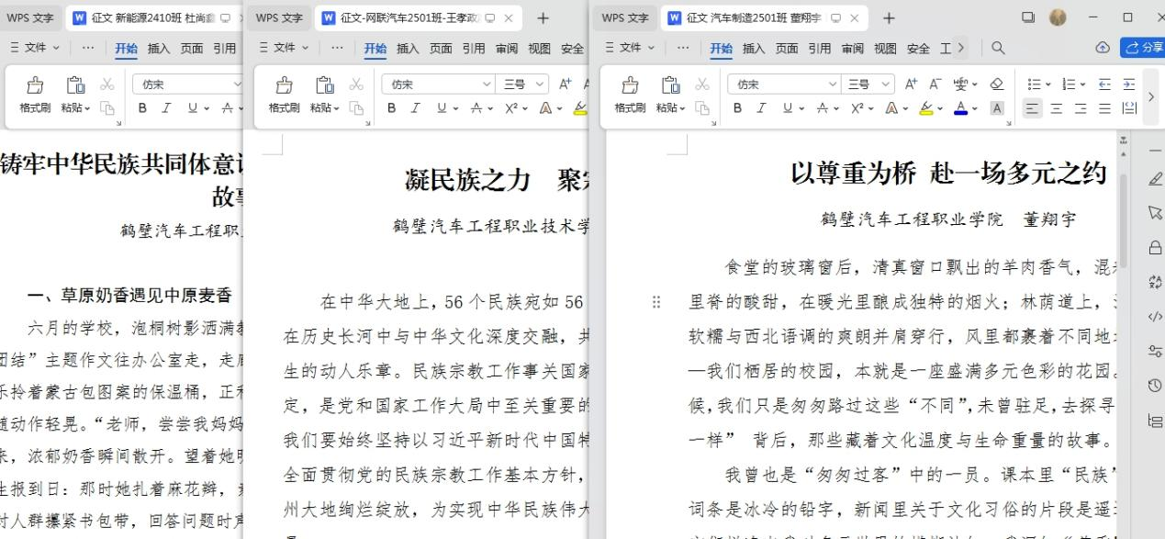1165x539 pixels.
Task: Click increase font size A+ in right window
Action: pyautogui.click(x=911, y=84)
